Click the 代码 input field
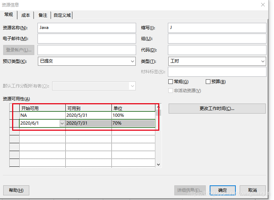 coord(217,50)
